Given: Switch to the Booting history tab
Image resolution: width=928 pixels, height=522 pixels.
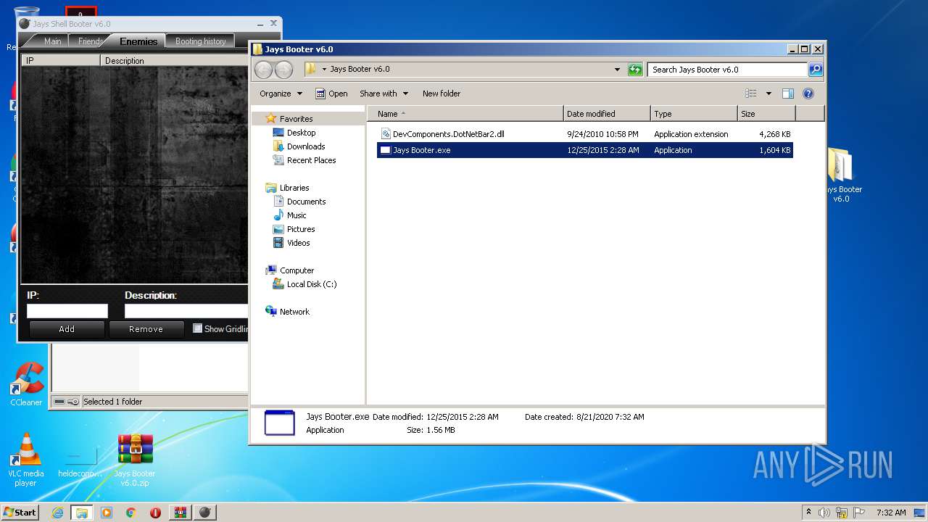Looking at the screenshot, I should tap(200, 41).
